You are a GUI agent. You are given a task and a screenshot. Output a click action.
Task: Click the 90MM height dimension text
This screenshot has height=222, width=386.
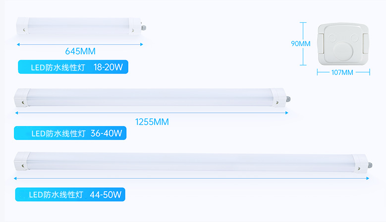click(300, 44)
